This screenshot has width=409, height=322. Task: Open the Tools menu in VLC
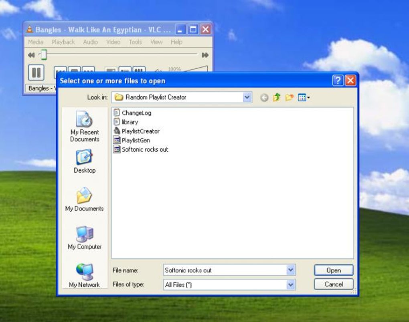136,42
